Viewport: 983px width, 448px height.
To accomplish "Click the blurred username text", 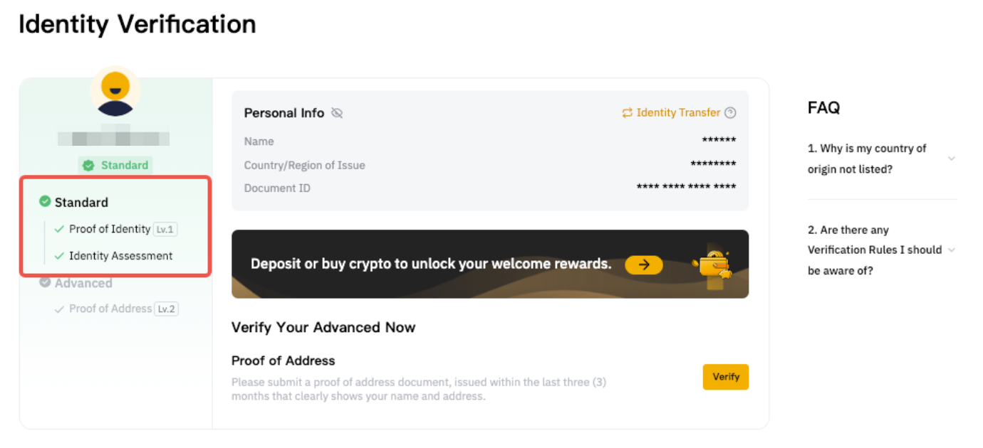I will 114,138.
